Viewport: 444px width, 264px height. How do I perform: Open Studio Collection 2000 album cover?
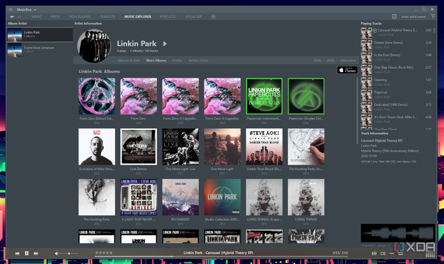[x=222, y=197]
